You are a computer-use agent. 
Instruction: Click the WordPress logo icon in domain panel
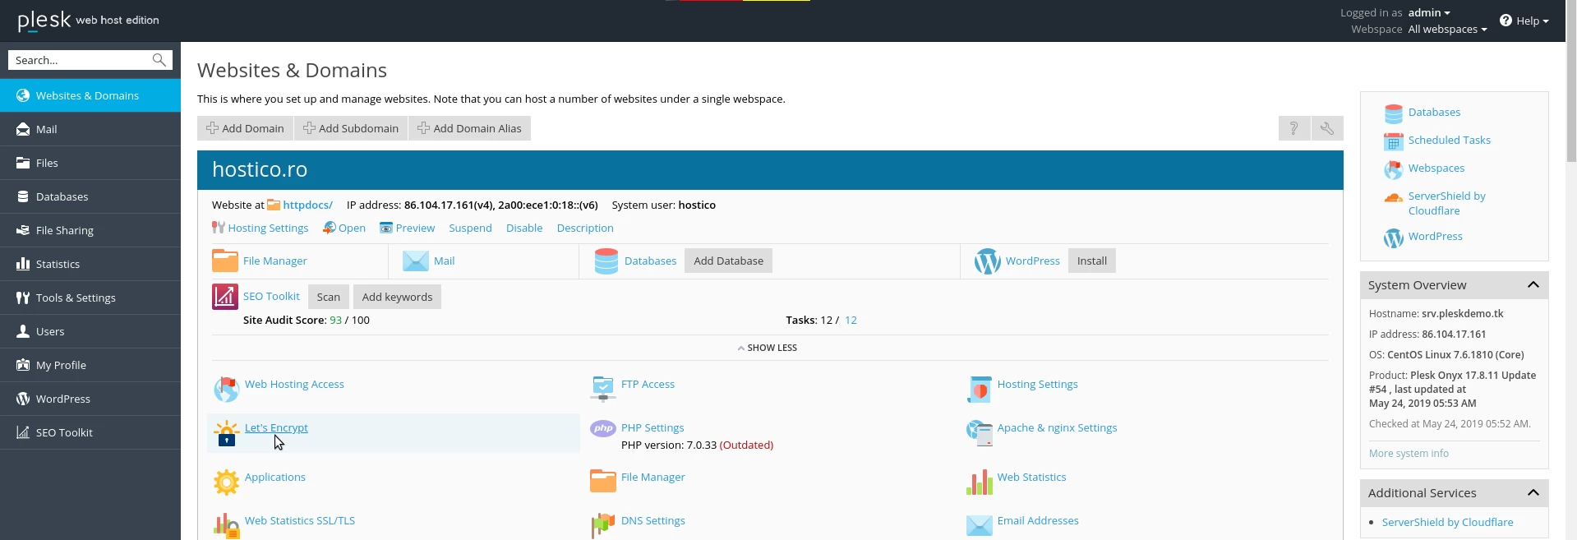click(987, 261)
